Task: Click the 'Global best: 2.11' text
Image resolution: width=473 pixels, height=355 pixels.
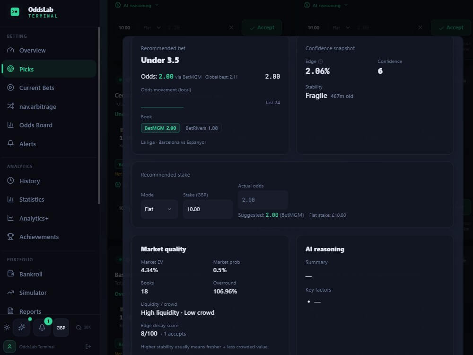Action: 221,77
